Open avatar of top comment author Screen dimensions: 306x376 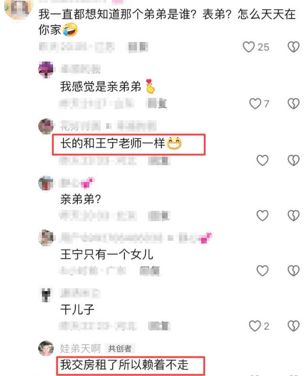(x=18, y=9)
